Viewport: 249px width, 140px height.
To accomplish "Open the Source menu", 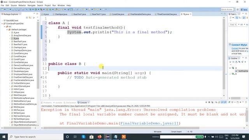I will (14, 5).
